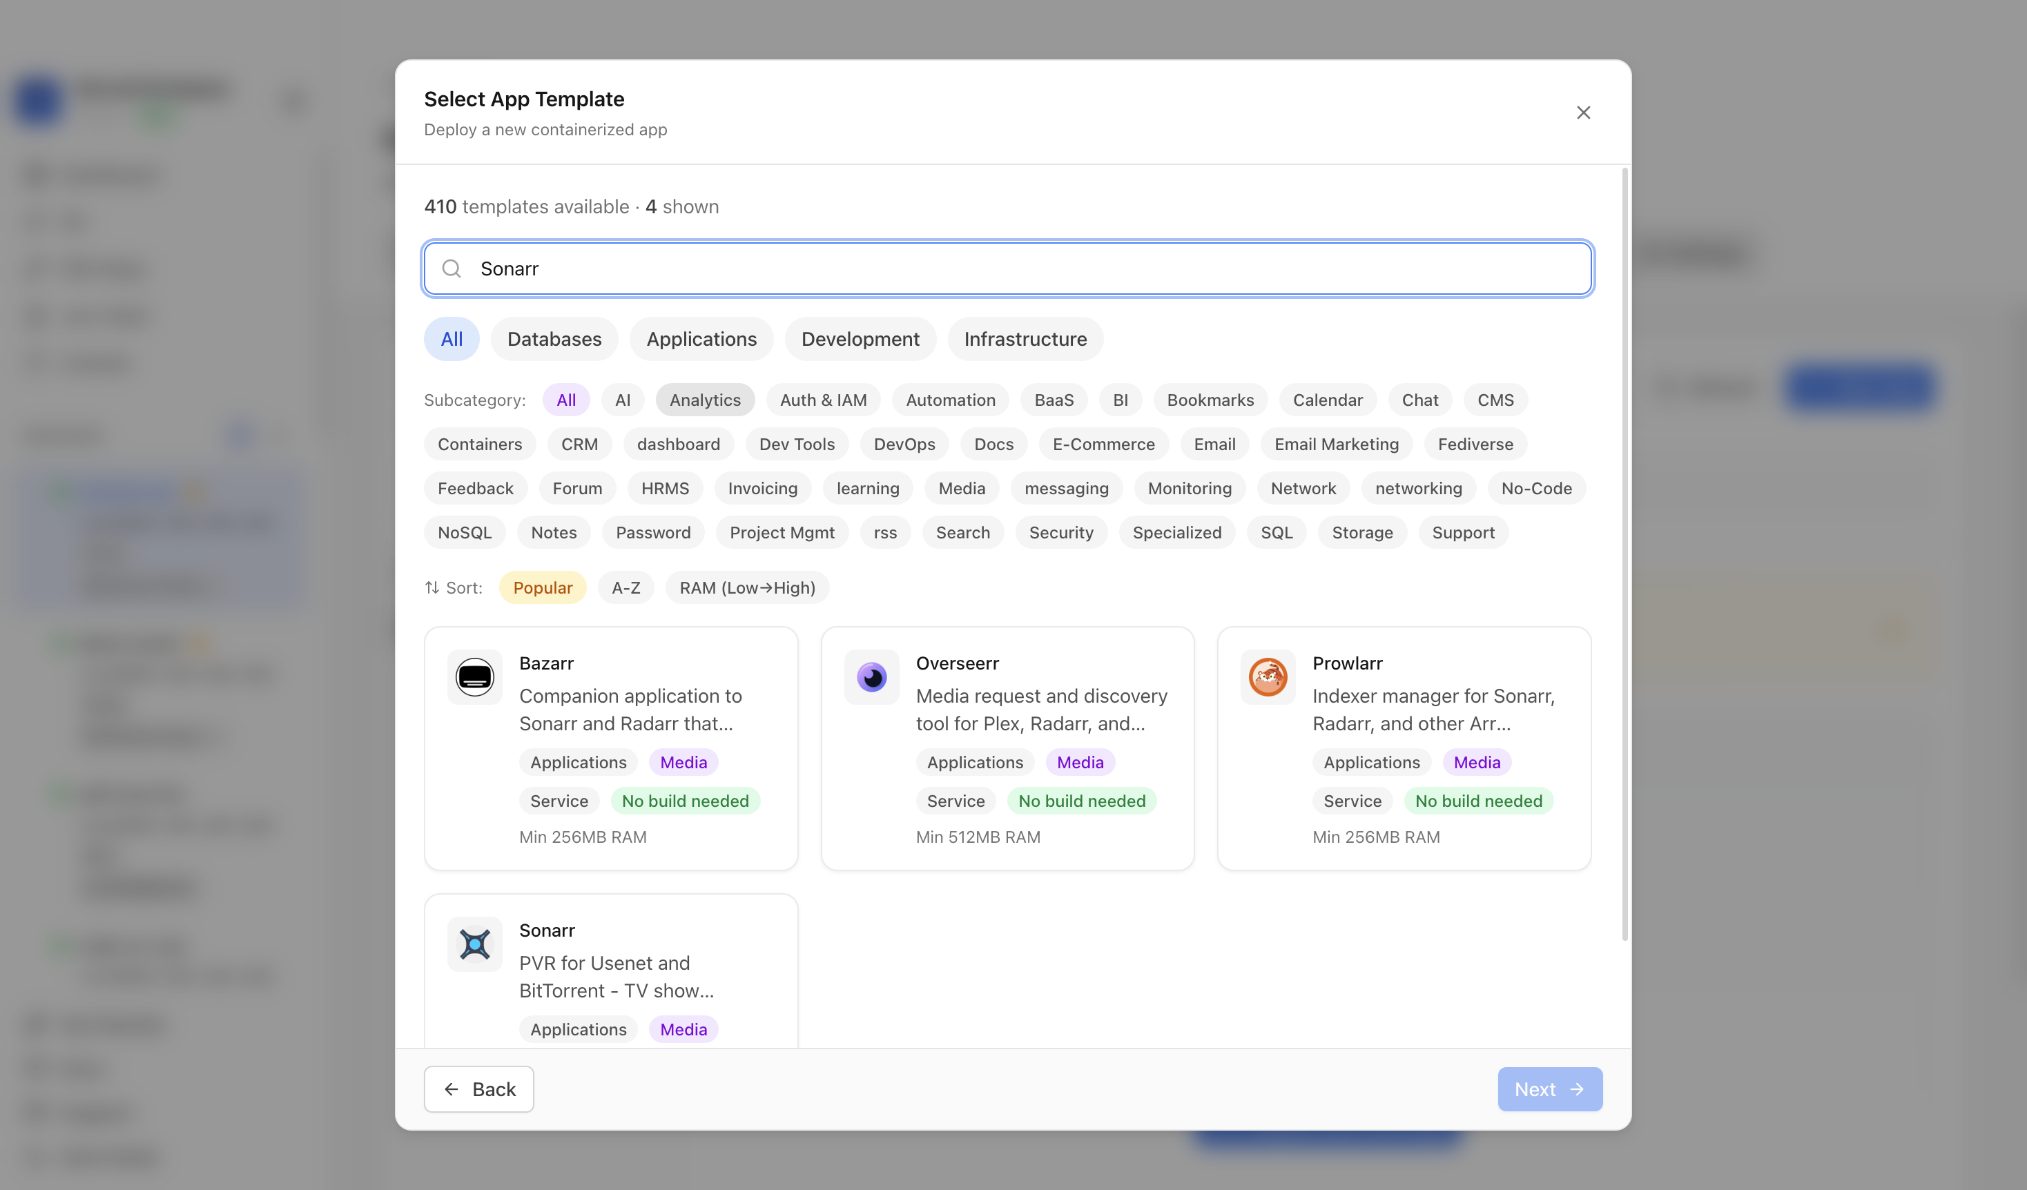Filter by Applications category
2027x1190 pixels.
(x=701, y=340)
